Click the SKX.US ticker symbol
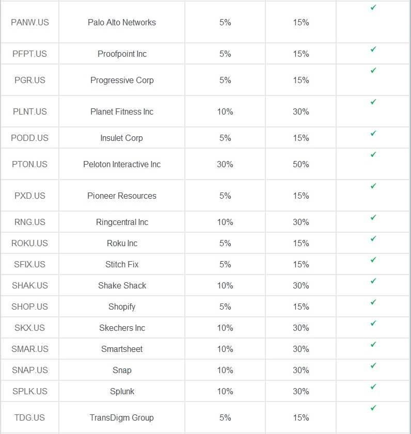 29,328
